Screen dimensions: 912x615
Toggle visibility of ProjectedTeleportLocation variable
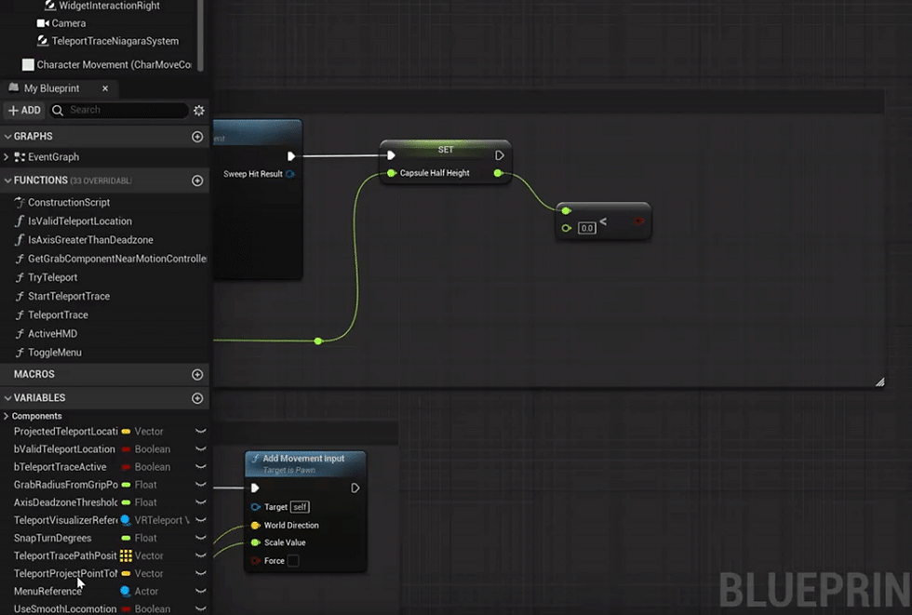[201, 432]
